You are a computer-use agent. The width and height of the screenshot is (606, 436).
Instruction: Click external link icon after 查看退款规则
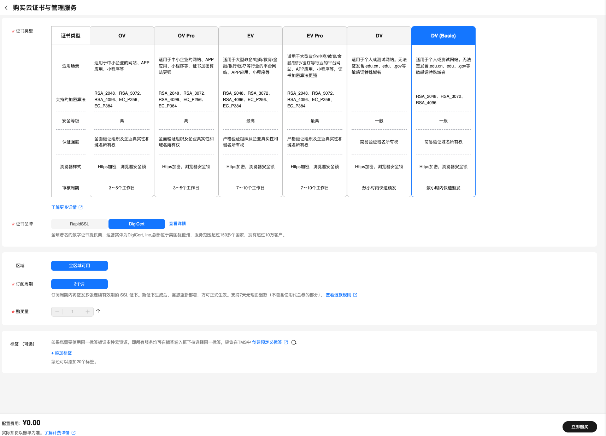[x=355, y=295]
